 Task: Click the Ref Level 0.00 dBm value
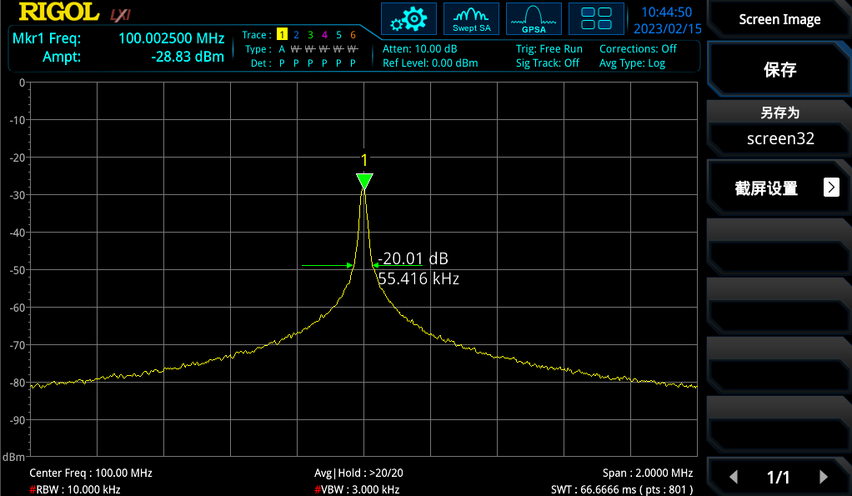pos(430,63)
